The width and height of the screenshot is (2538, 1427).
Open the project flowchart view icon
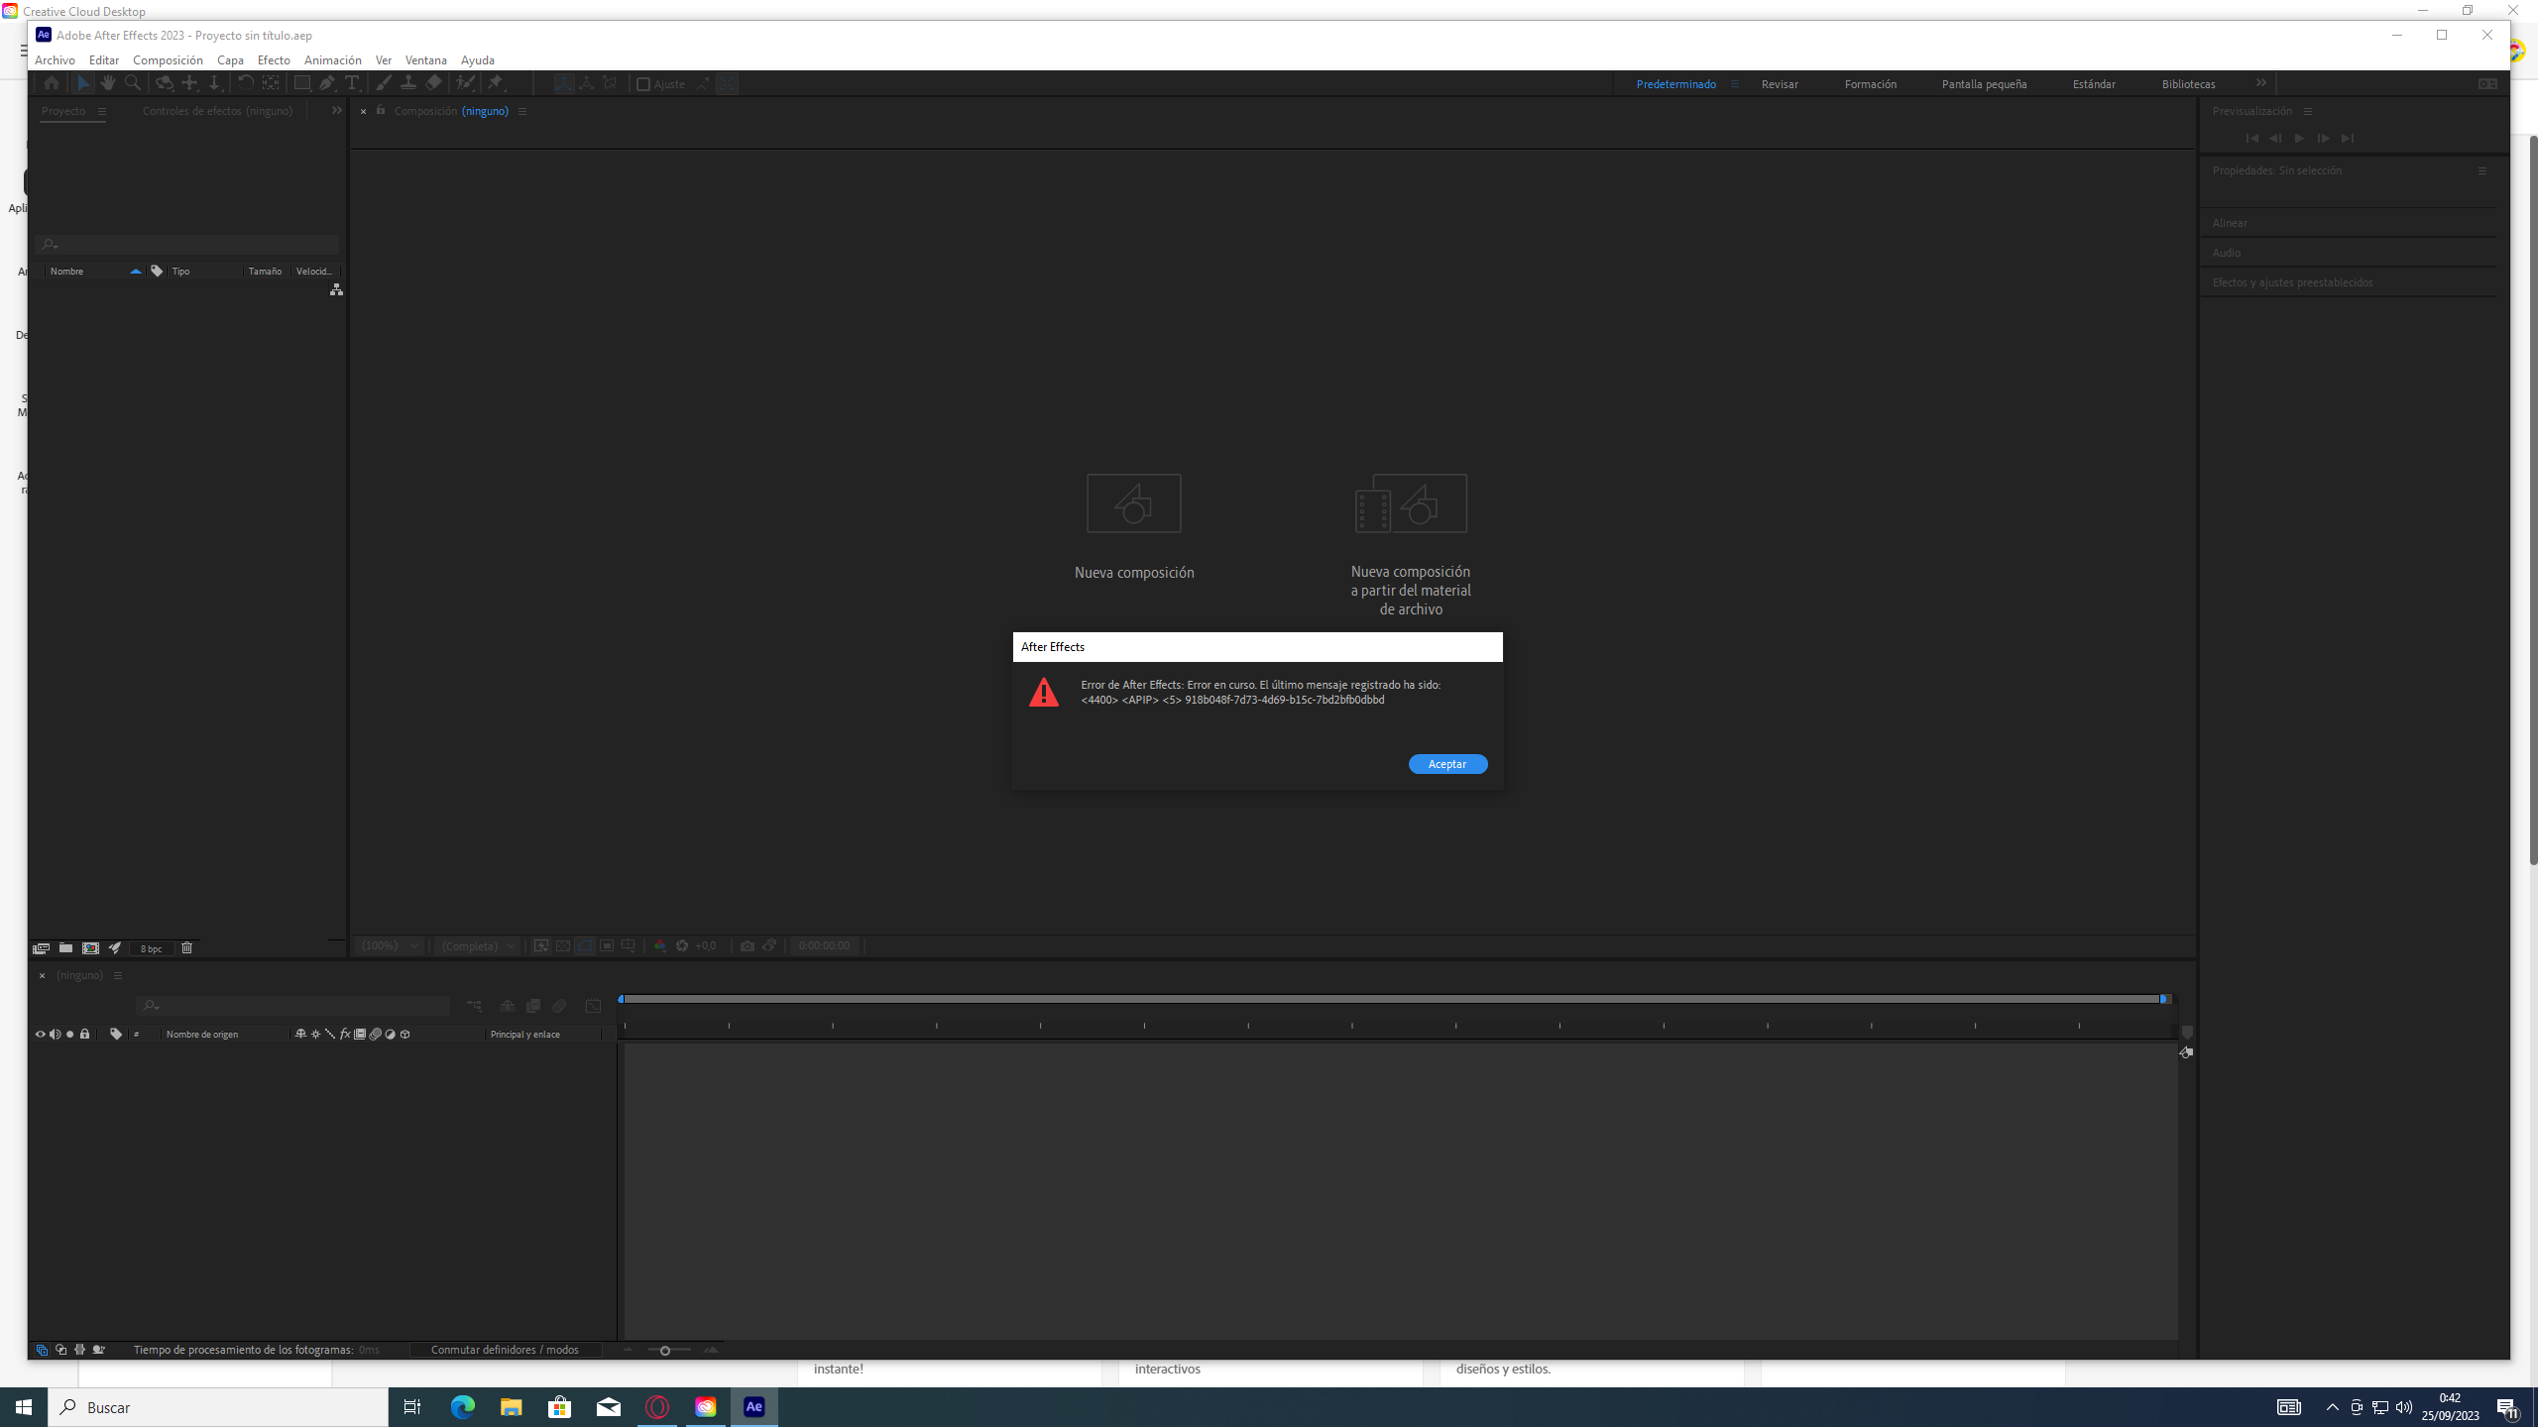point(337,289)
